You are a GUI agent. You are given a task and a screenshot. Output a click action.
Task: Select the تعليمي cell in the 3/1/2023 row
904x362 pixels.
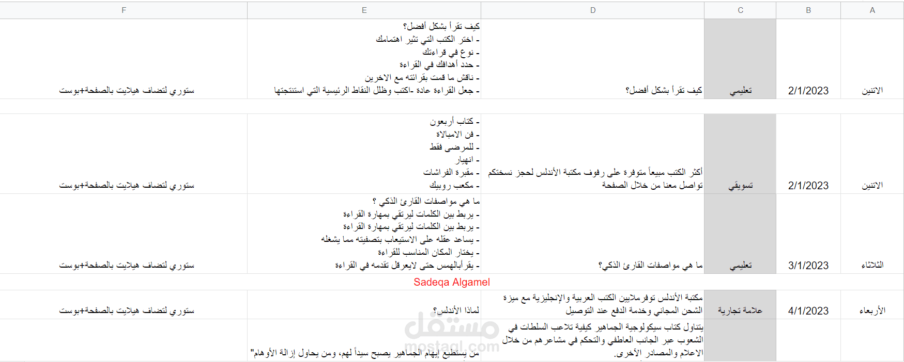(x=740, y=234)
